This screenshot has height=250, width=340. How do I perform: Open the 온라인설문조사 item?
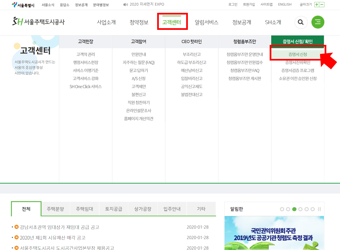point(139,111)
